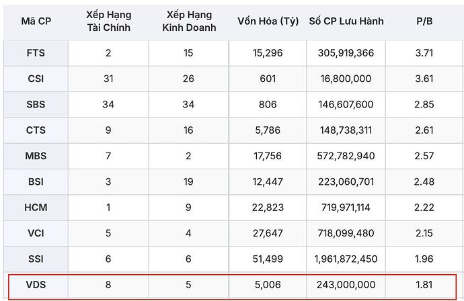Screen dimensions: 464x301
Task: Click the Mã CP column header
Action: tap(36, 21)
